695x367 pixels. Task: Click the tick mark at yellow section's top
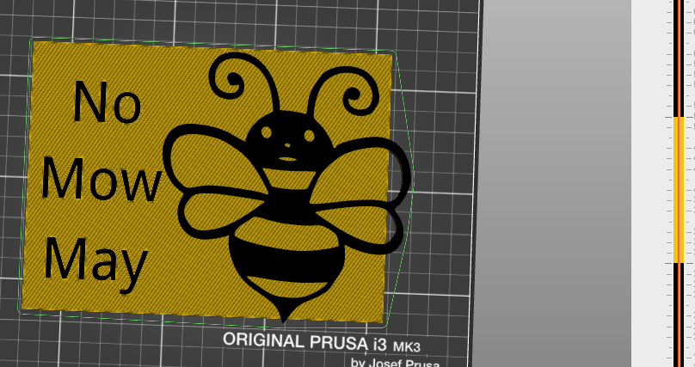pos(669,117)
